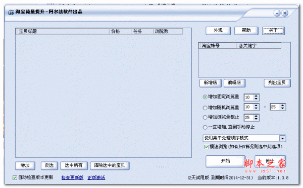Minimize the 淘宝流量提升 window
Viewport: 303px width, 188px height.
(x=277, y=13)
